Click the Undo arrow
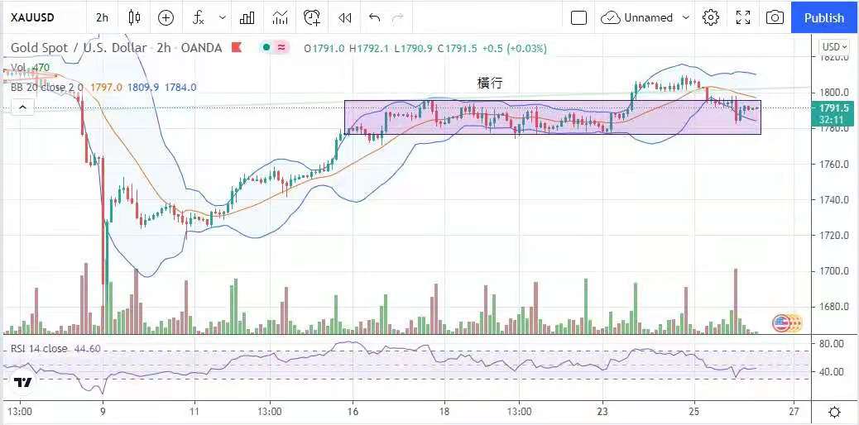 (x=375, y=17)
